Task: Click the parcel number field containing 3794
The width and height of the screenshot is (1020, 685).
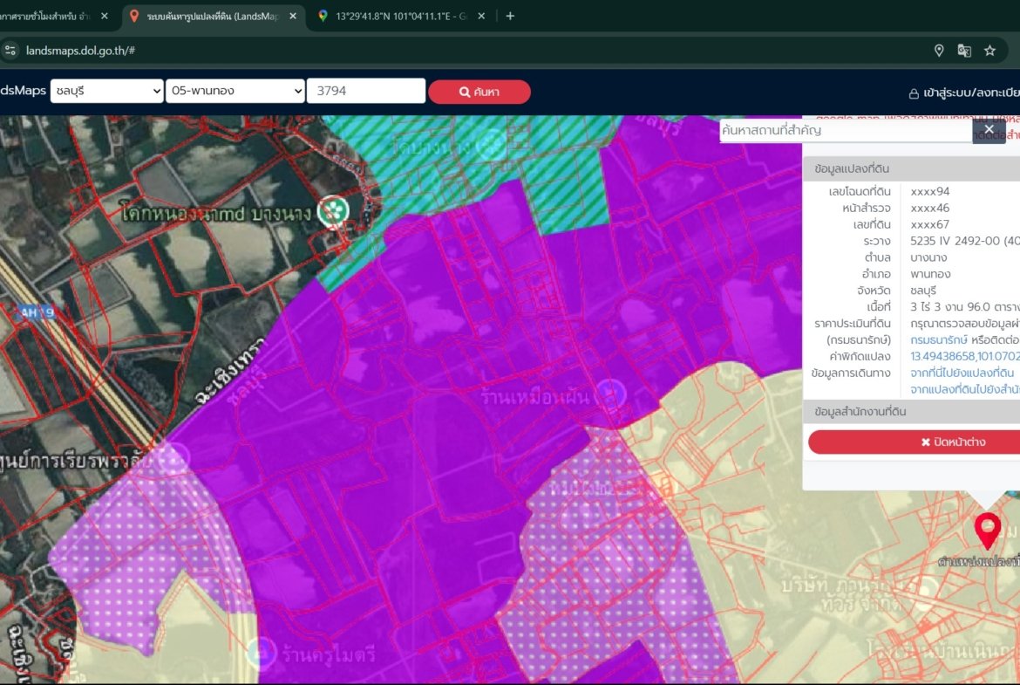Action: [x=365, y=92]
